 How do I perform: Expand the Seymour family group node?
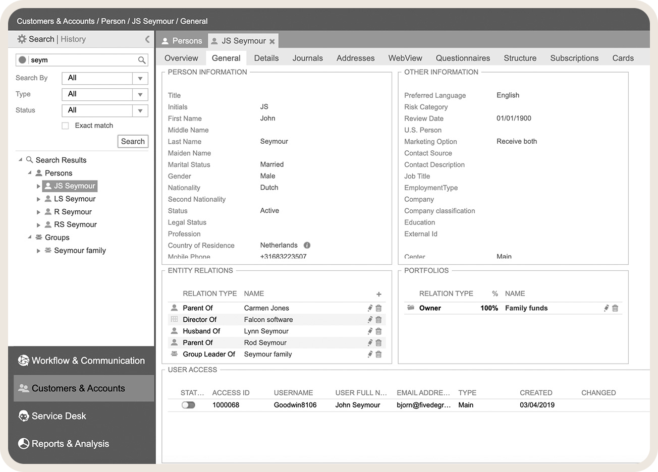click(38, 251)
